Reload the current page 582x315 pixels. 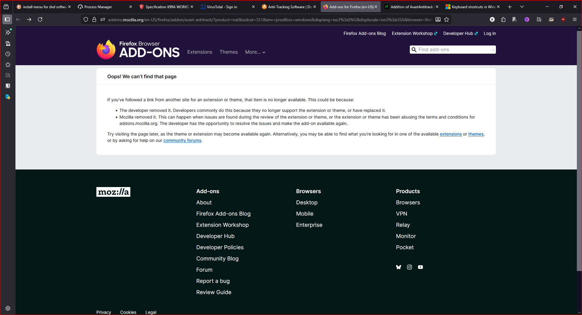point(40,19)
